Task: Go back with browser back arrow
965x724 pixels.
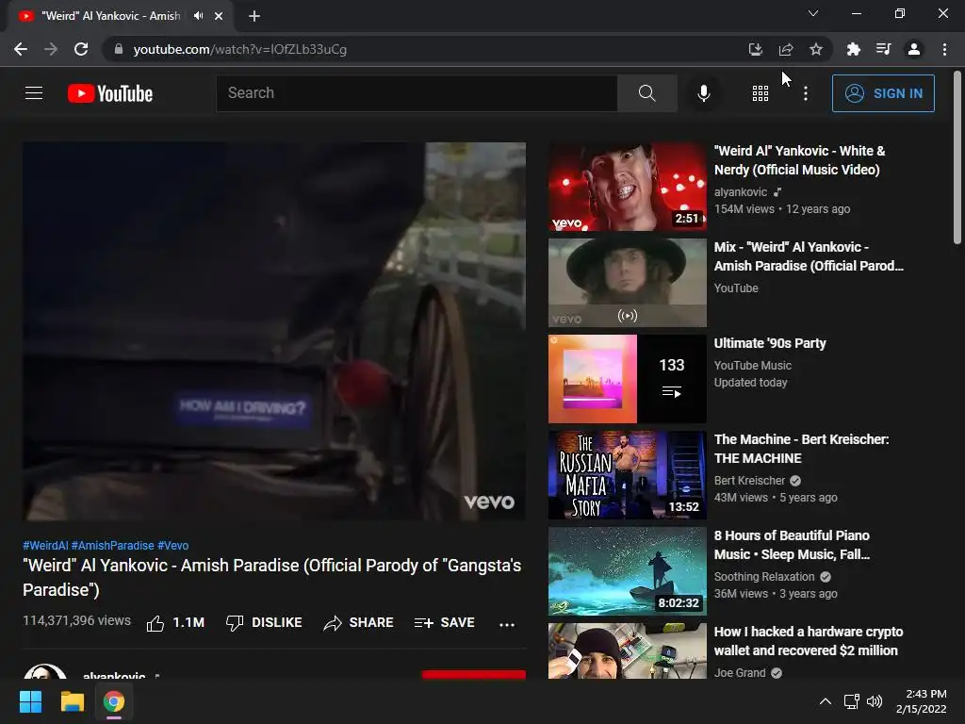Action: click(21, 49)
